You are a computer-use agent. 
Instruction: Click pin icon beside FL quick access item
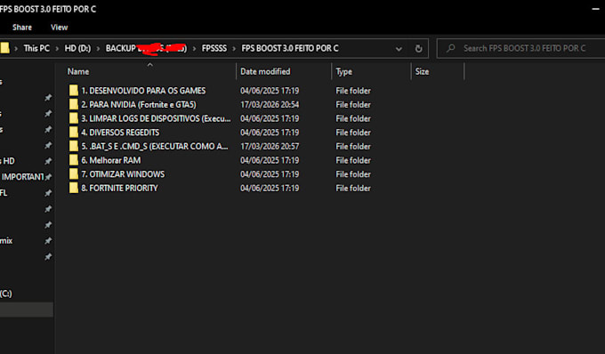coord(48,193)
